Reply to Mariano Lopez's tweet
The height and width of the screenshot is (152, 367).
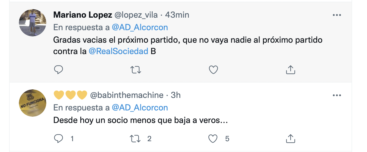click(x=58, y=70)
